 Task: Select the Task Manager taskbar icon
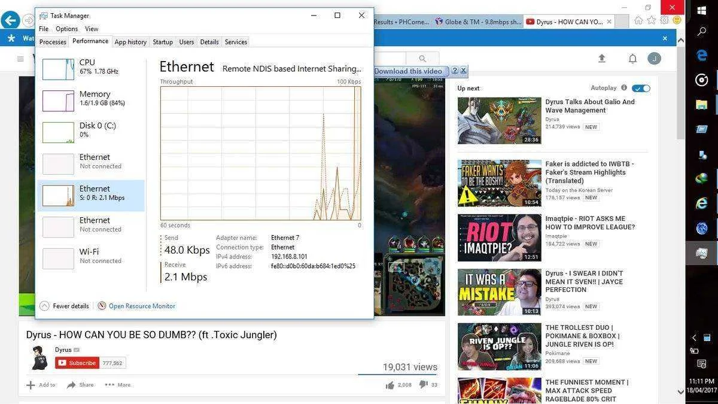coord(702,253)
